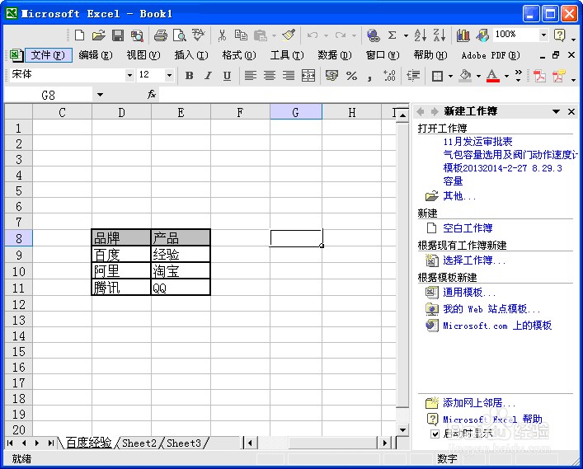Switch to the Sheet2 tab
This screenshot has height=469, width=583.
coord(139,443)
